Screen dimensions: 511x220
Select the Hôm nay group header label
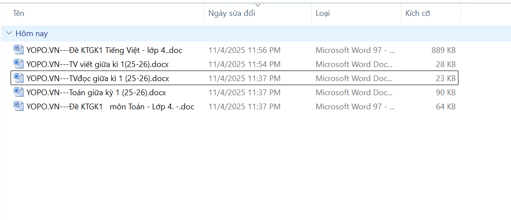(31, 34)
